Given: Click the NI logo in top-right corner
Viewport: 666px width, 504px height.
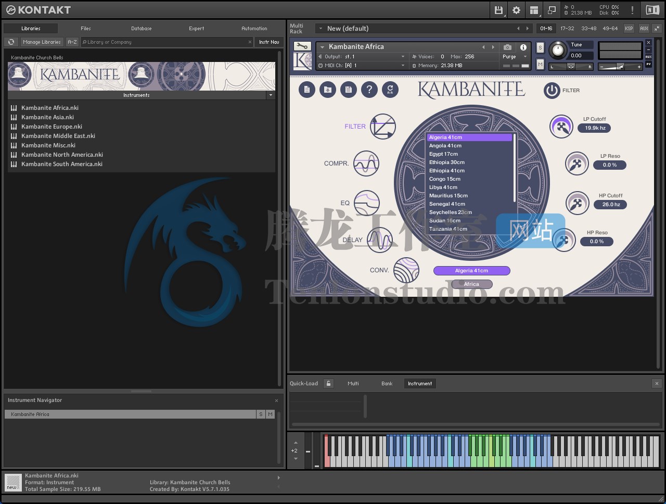Looking at the screenshot, I should 652,10.
